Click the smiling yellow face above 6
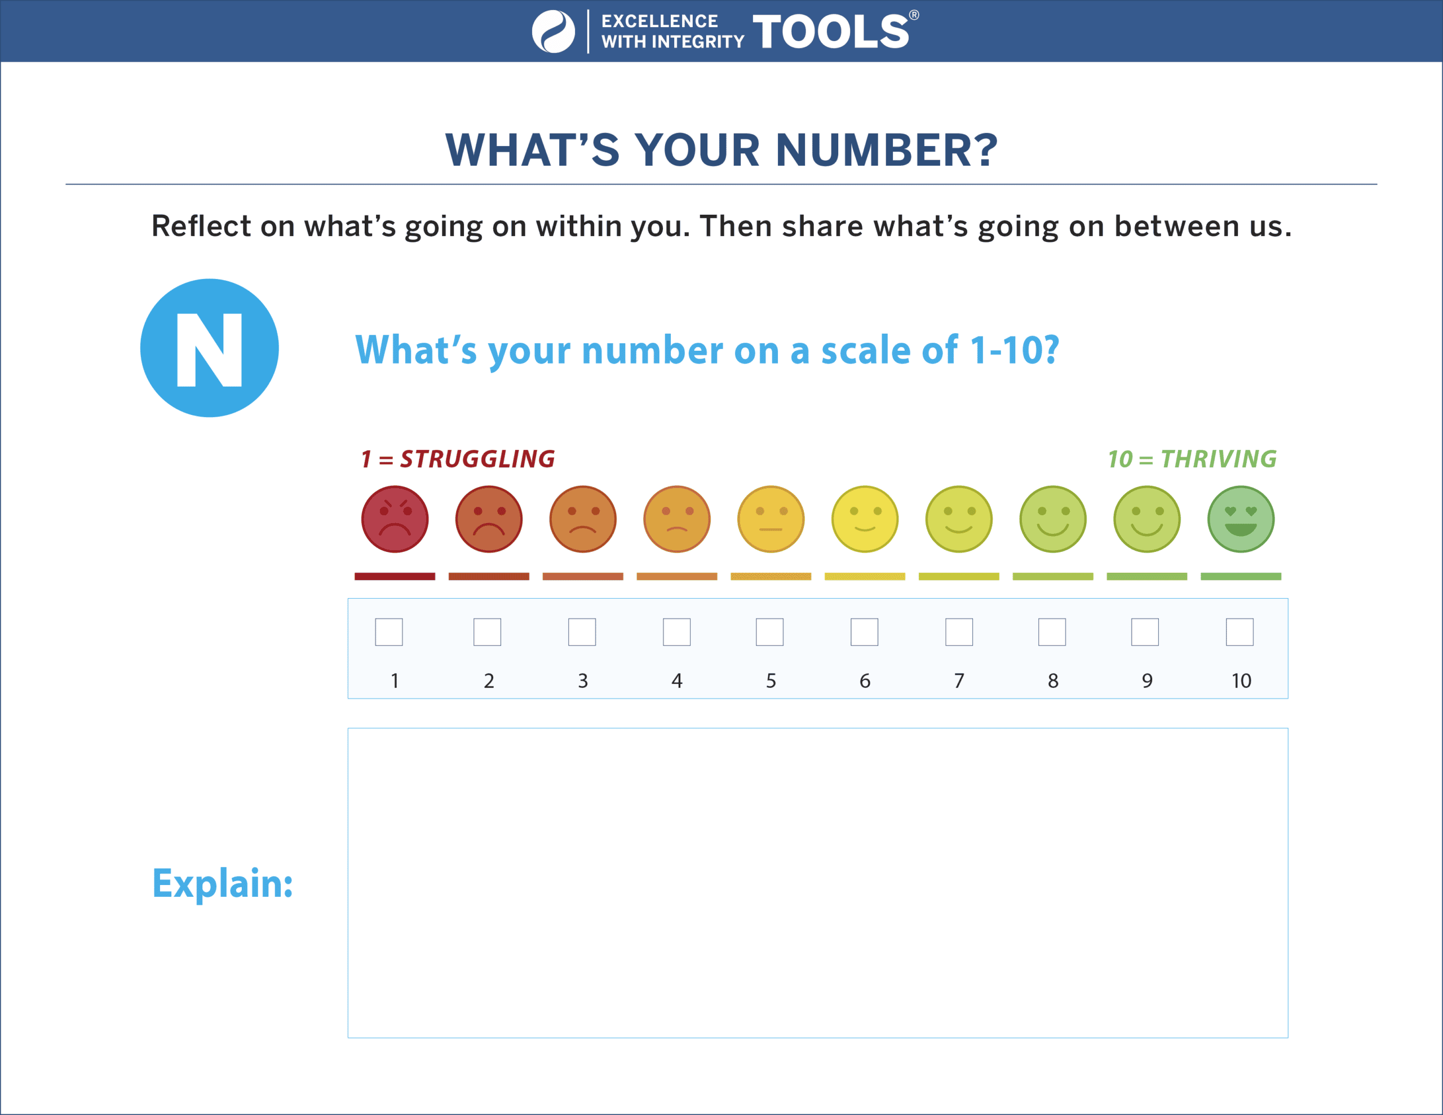The width and height of the screenshot is (1443, 1115). 864,519
